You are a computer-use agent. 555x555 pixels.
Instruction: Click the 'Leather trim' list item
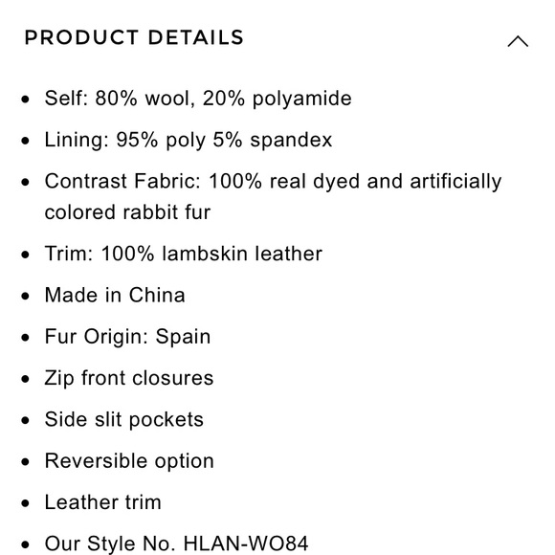[x=102, y=502]
